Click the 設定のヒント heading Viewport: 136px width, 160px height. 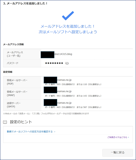pyautogui.click(x=21, y=122)
